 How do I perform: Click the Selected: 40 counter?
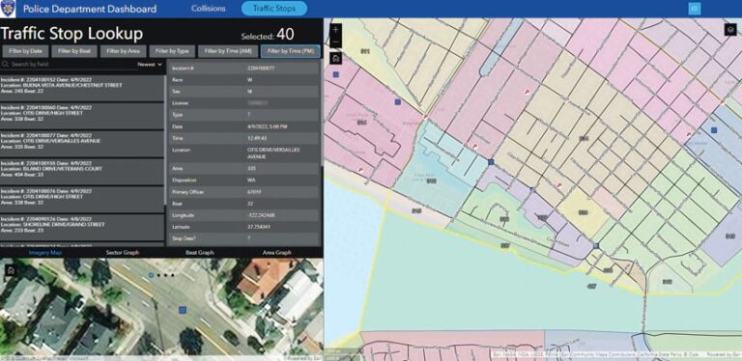(268, 35)
